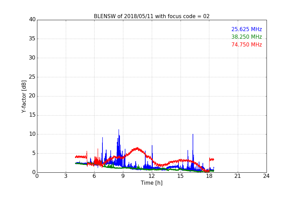Click the x-axis tick label 18

(x=209, y=176)
